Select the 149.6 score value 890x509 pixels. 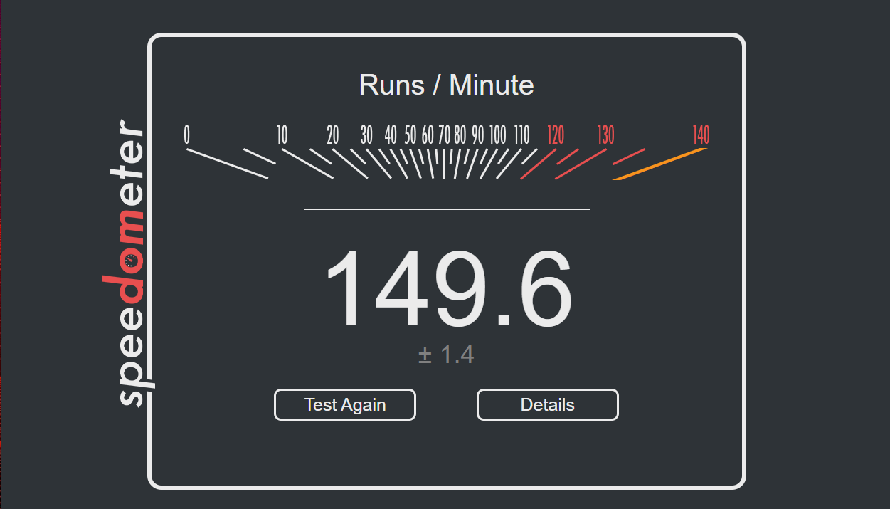pos(448,288)
